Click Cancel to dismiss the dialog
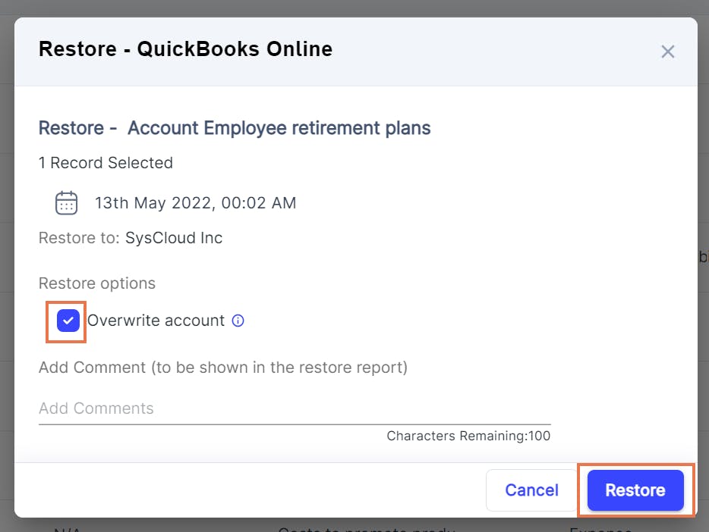The height and width of the screenshot is (532, 709). pos(531,490)
